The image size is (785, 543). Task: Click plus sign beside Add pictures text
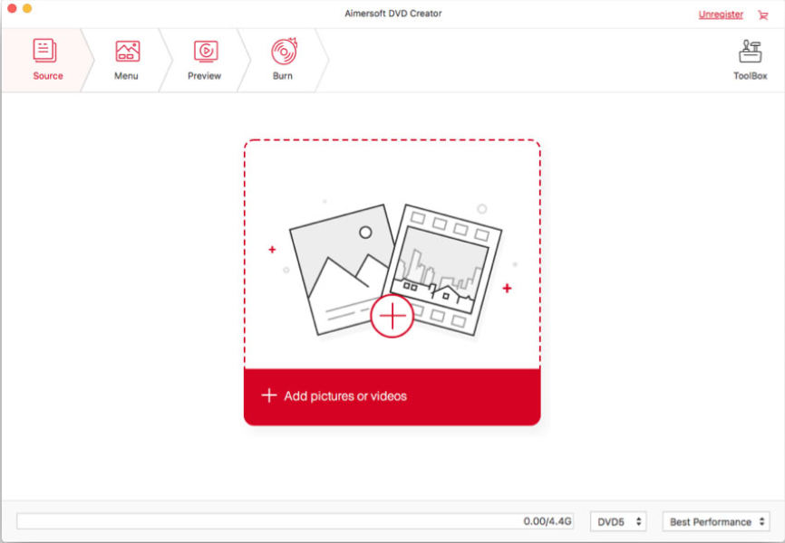[x=268, y=395]
